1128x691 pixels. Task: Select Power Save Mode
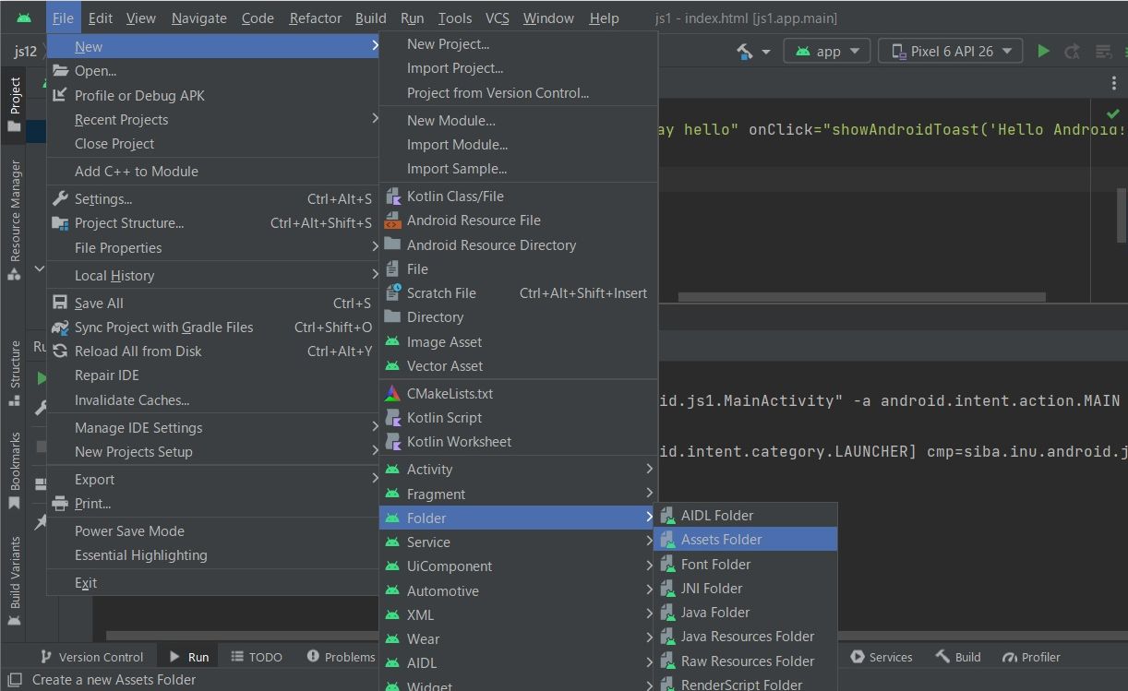point(212,530)
